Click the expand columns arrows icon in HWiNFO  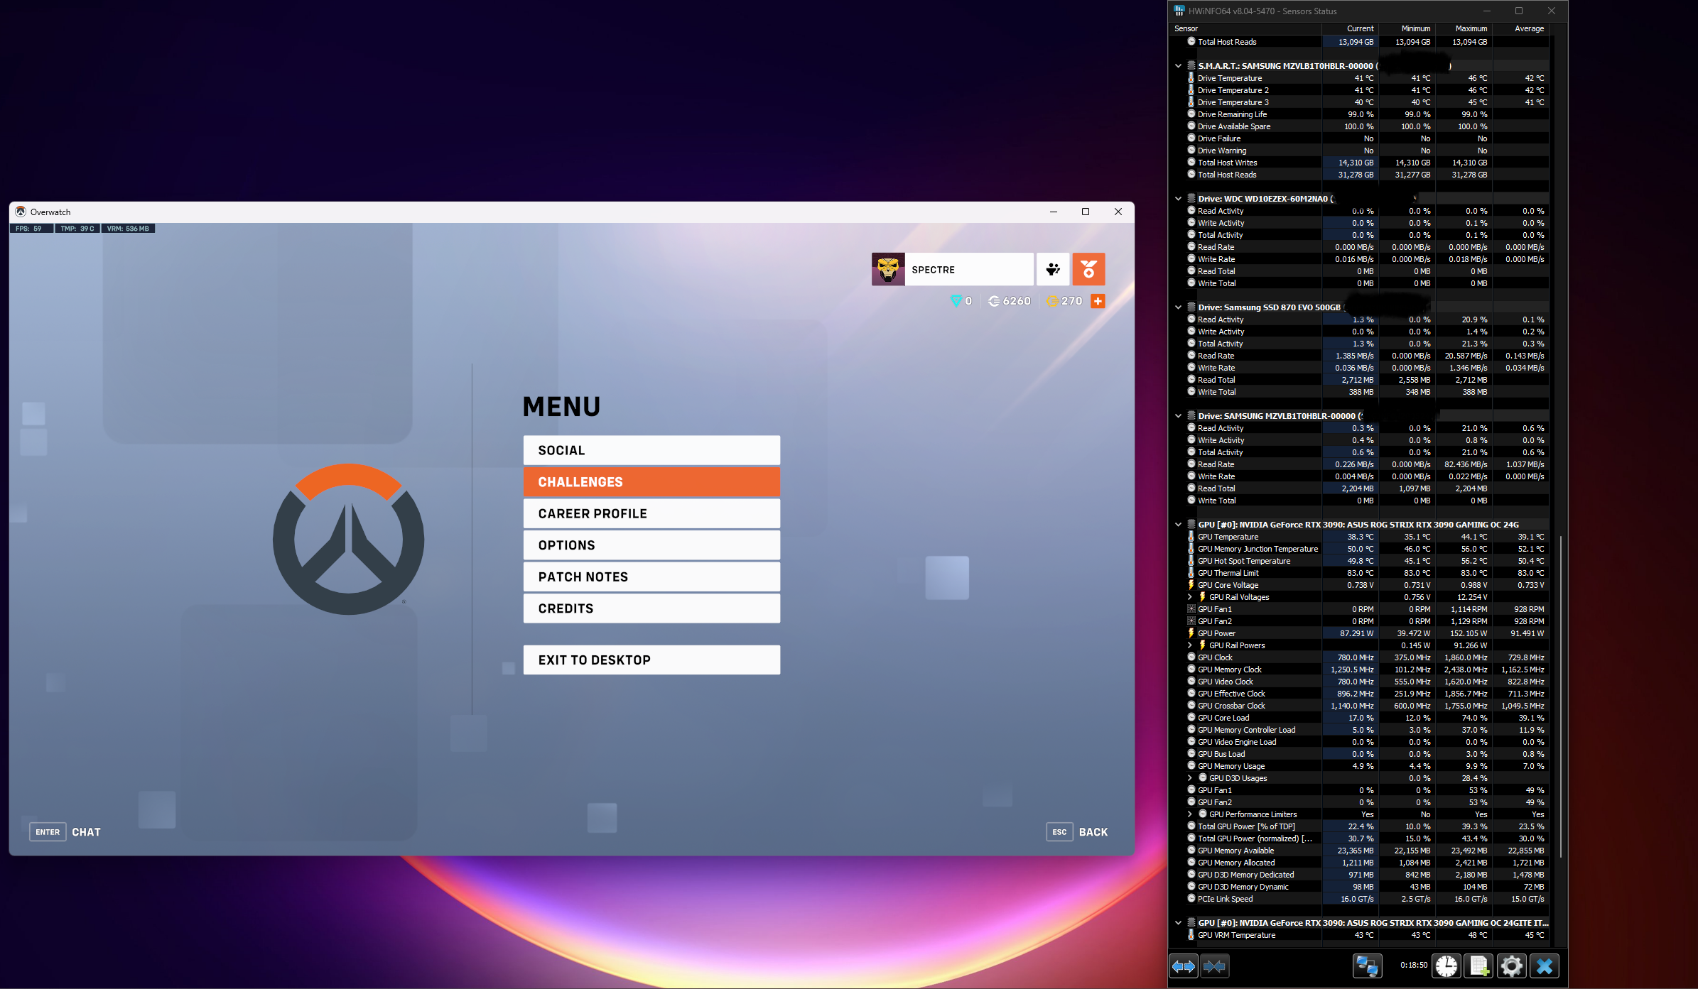point(1184,966)
